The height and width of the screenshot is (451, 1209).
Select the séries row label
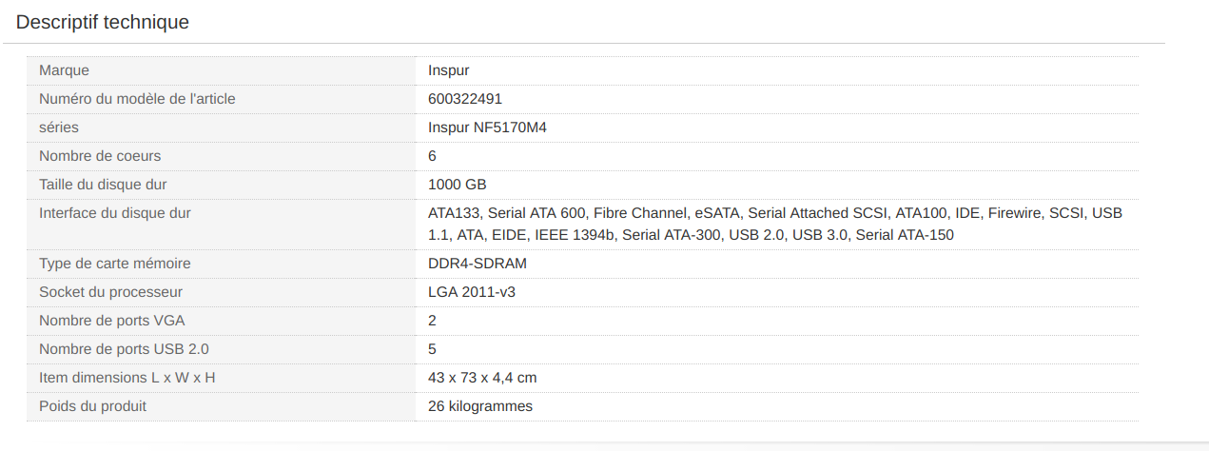pyautogui.click(x=59, y=127)
